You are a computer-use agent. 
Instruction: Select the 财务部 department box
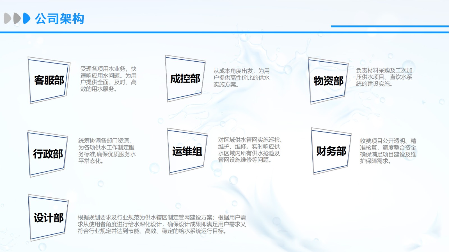(331, 151)
